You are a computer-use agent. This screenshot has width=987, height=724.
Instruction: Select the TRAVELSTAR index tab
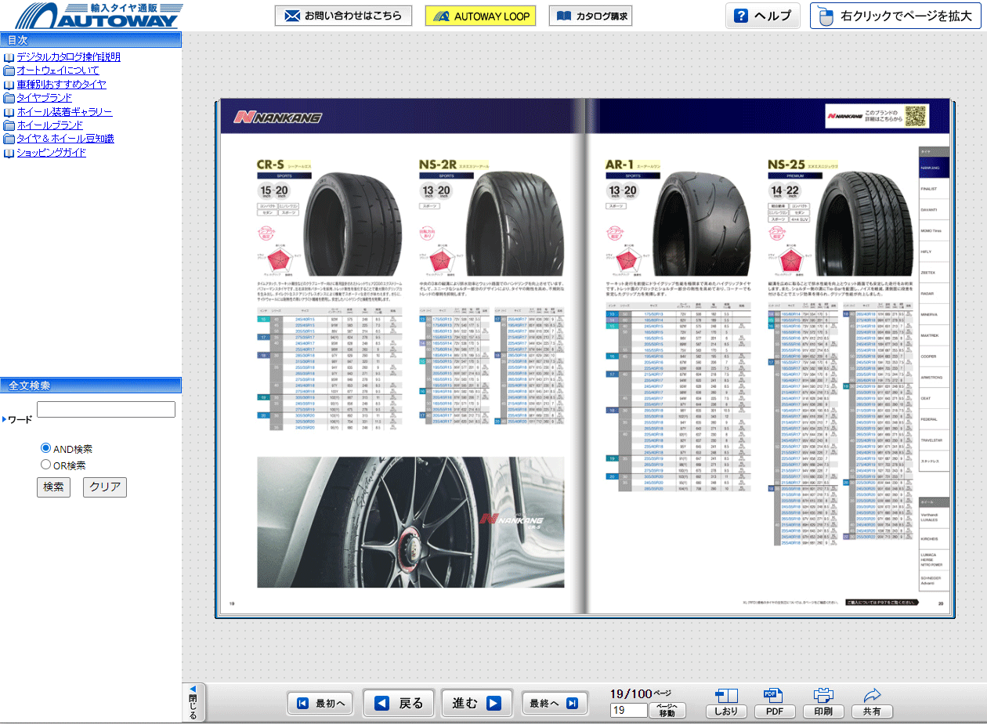[x=934, y=440]
